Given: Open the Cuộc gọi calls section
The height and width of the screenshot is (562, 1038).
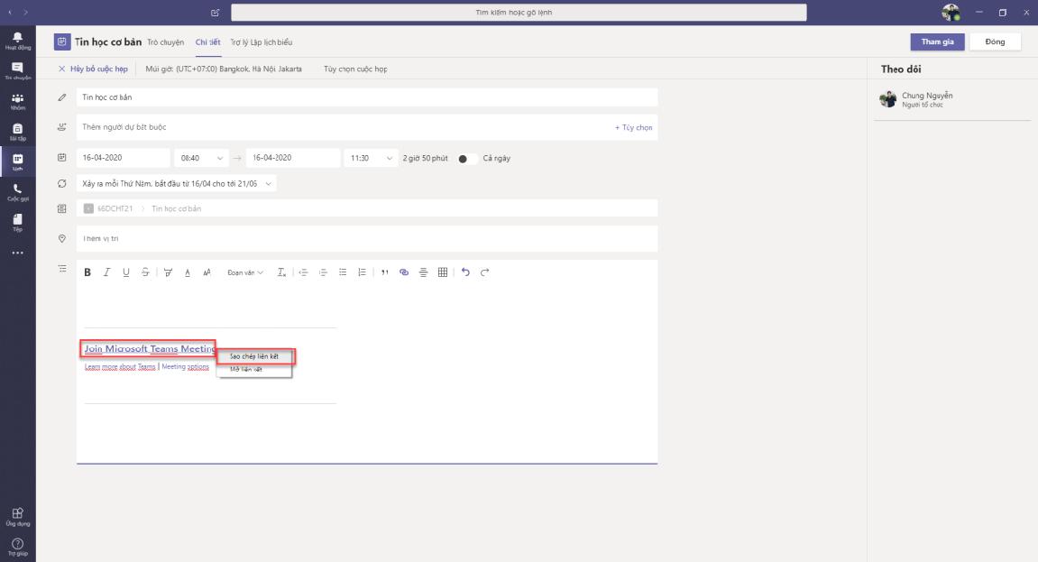Looking at the screenshot, I should click(17, 191).
